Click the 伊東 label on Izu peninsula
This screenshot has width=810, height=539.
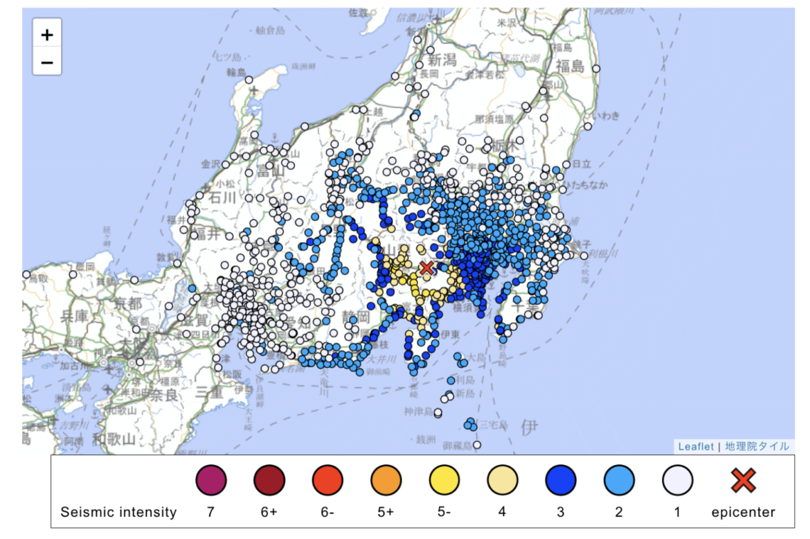(x=450, y=335)
